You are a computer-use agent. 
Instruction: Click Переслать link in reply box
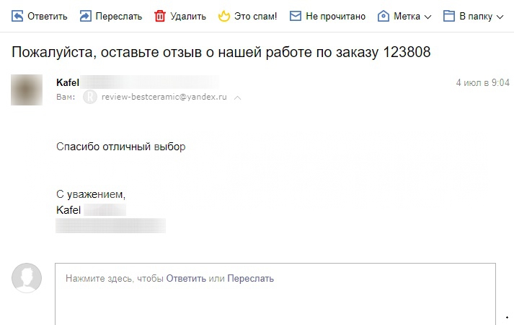pyautogui.click(x=250, y=278)
